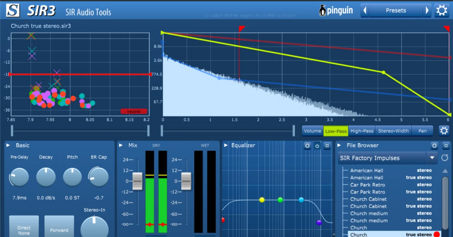The width and height of the screenshot is (453, 237).
Task: Select the green EQ band node
Action: pos(280,200)
